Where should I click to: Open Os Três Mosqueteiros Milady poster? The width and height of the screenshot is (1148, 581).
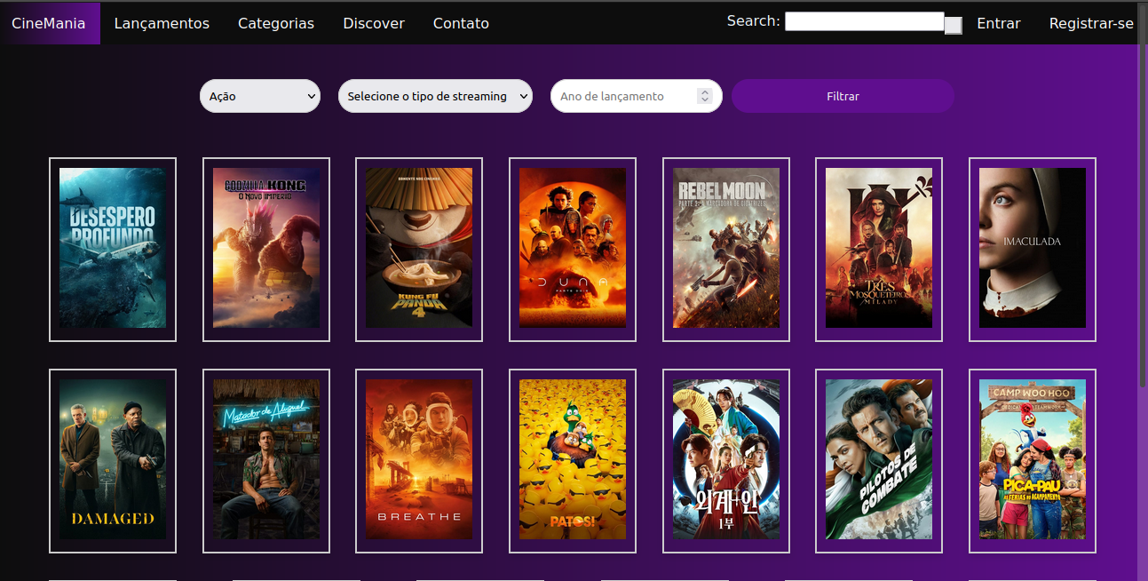tap(879, 248)
